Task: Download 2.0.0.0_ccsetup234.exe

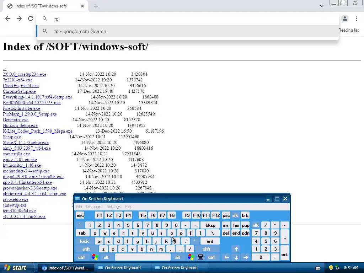Action: (25, 74)
